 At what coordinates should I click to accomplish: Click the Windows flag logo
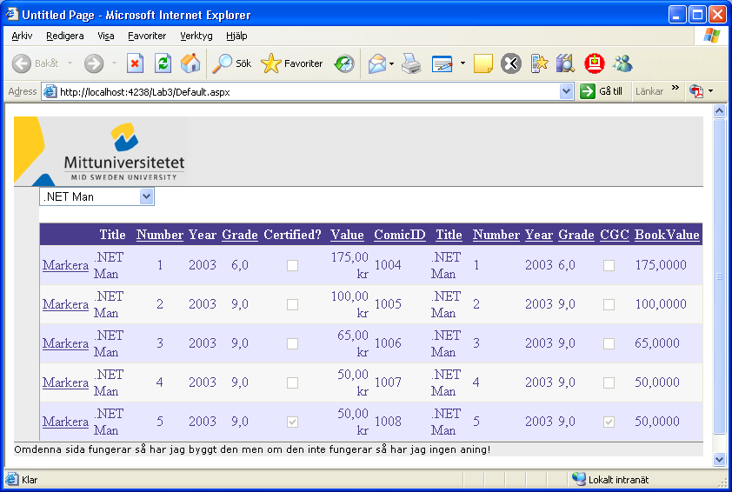pyautogui.click(x=711, y=36)
